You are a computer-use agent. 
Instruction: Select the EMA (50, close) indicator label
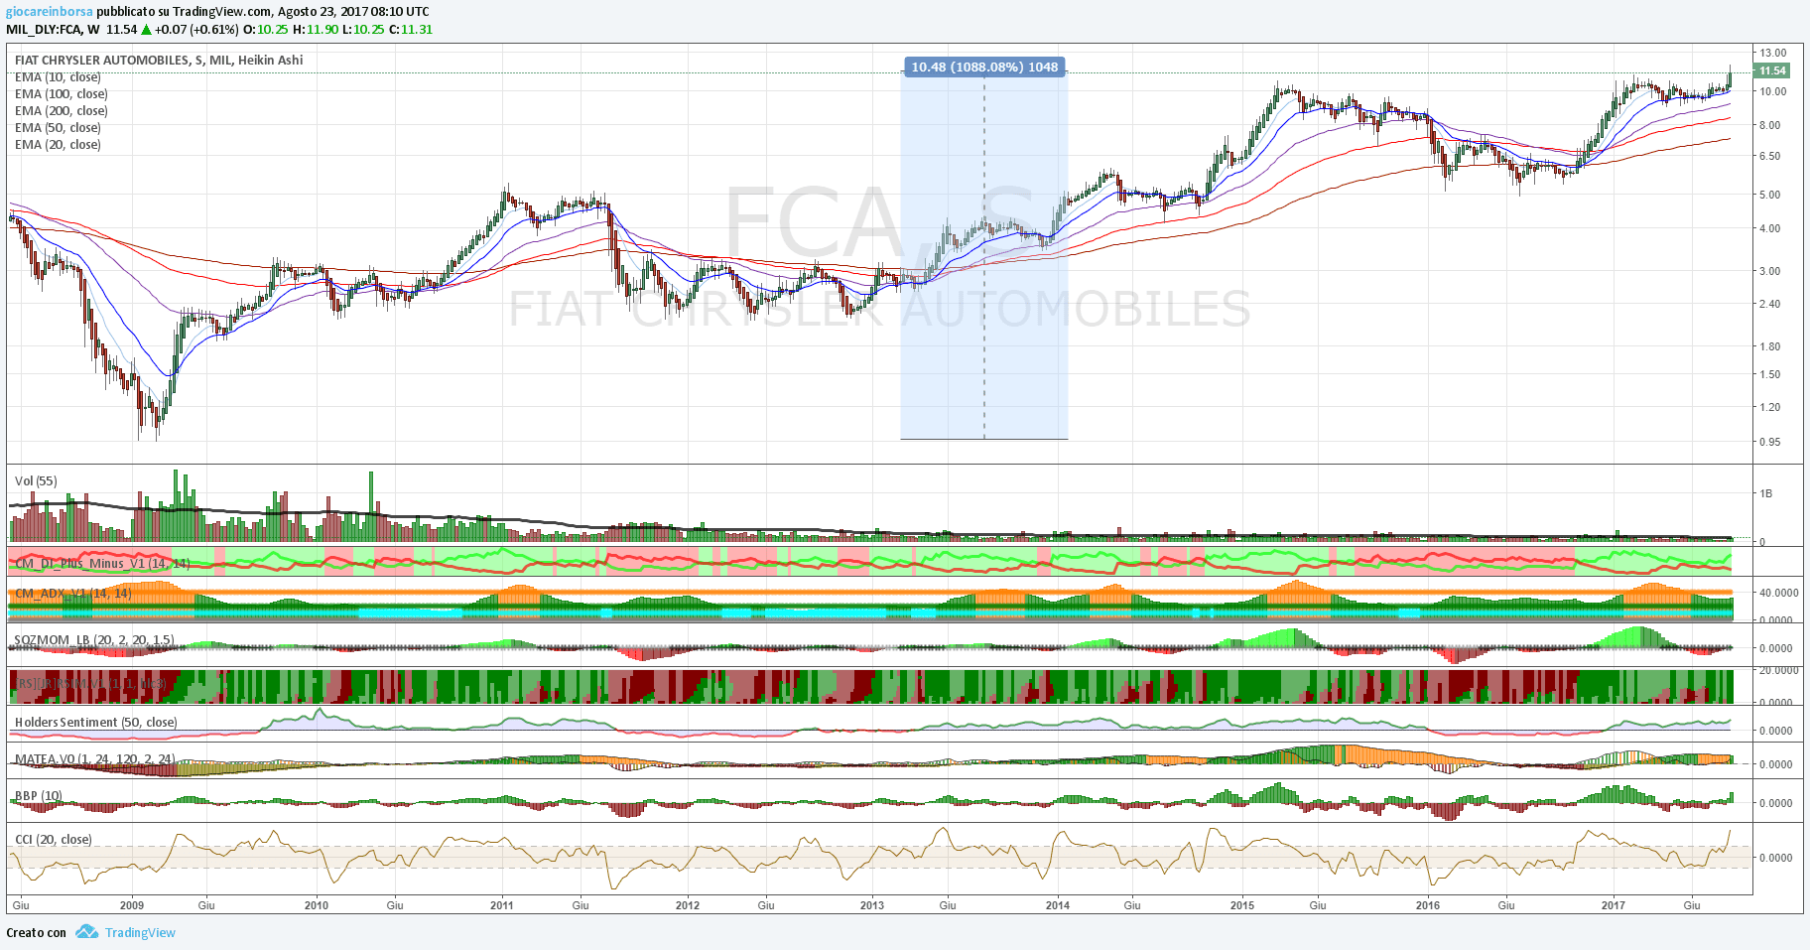(58, 127)
